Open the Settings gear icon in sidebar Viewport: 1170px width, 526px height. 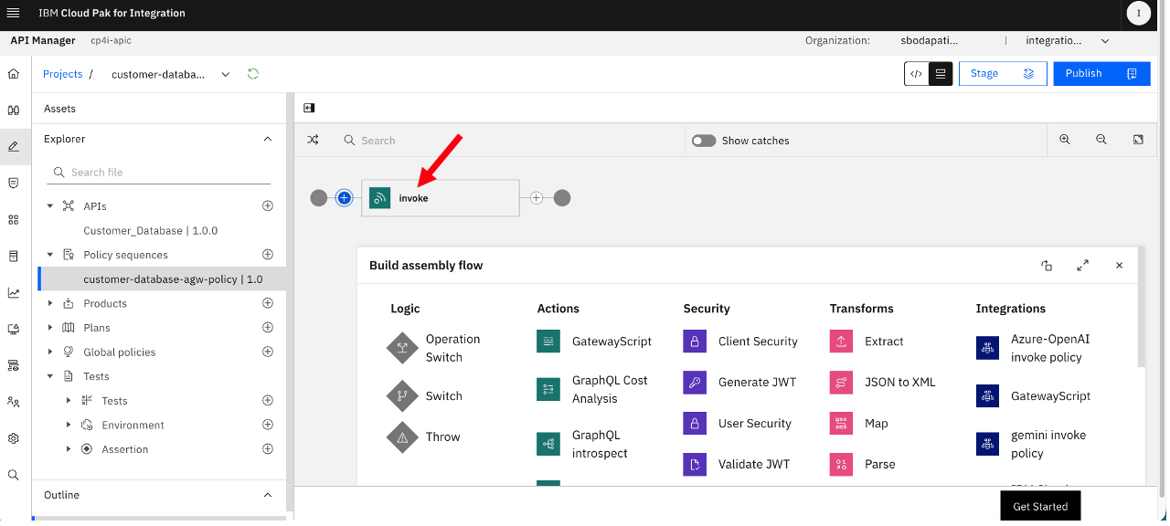[14, 438]
